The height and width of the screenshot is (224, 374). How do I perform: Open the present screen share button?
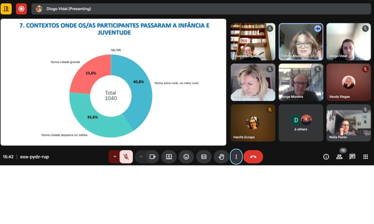click(169, 157)
